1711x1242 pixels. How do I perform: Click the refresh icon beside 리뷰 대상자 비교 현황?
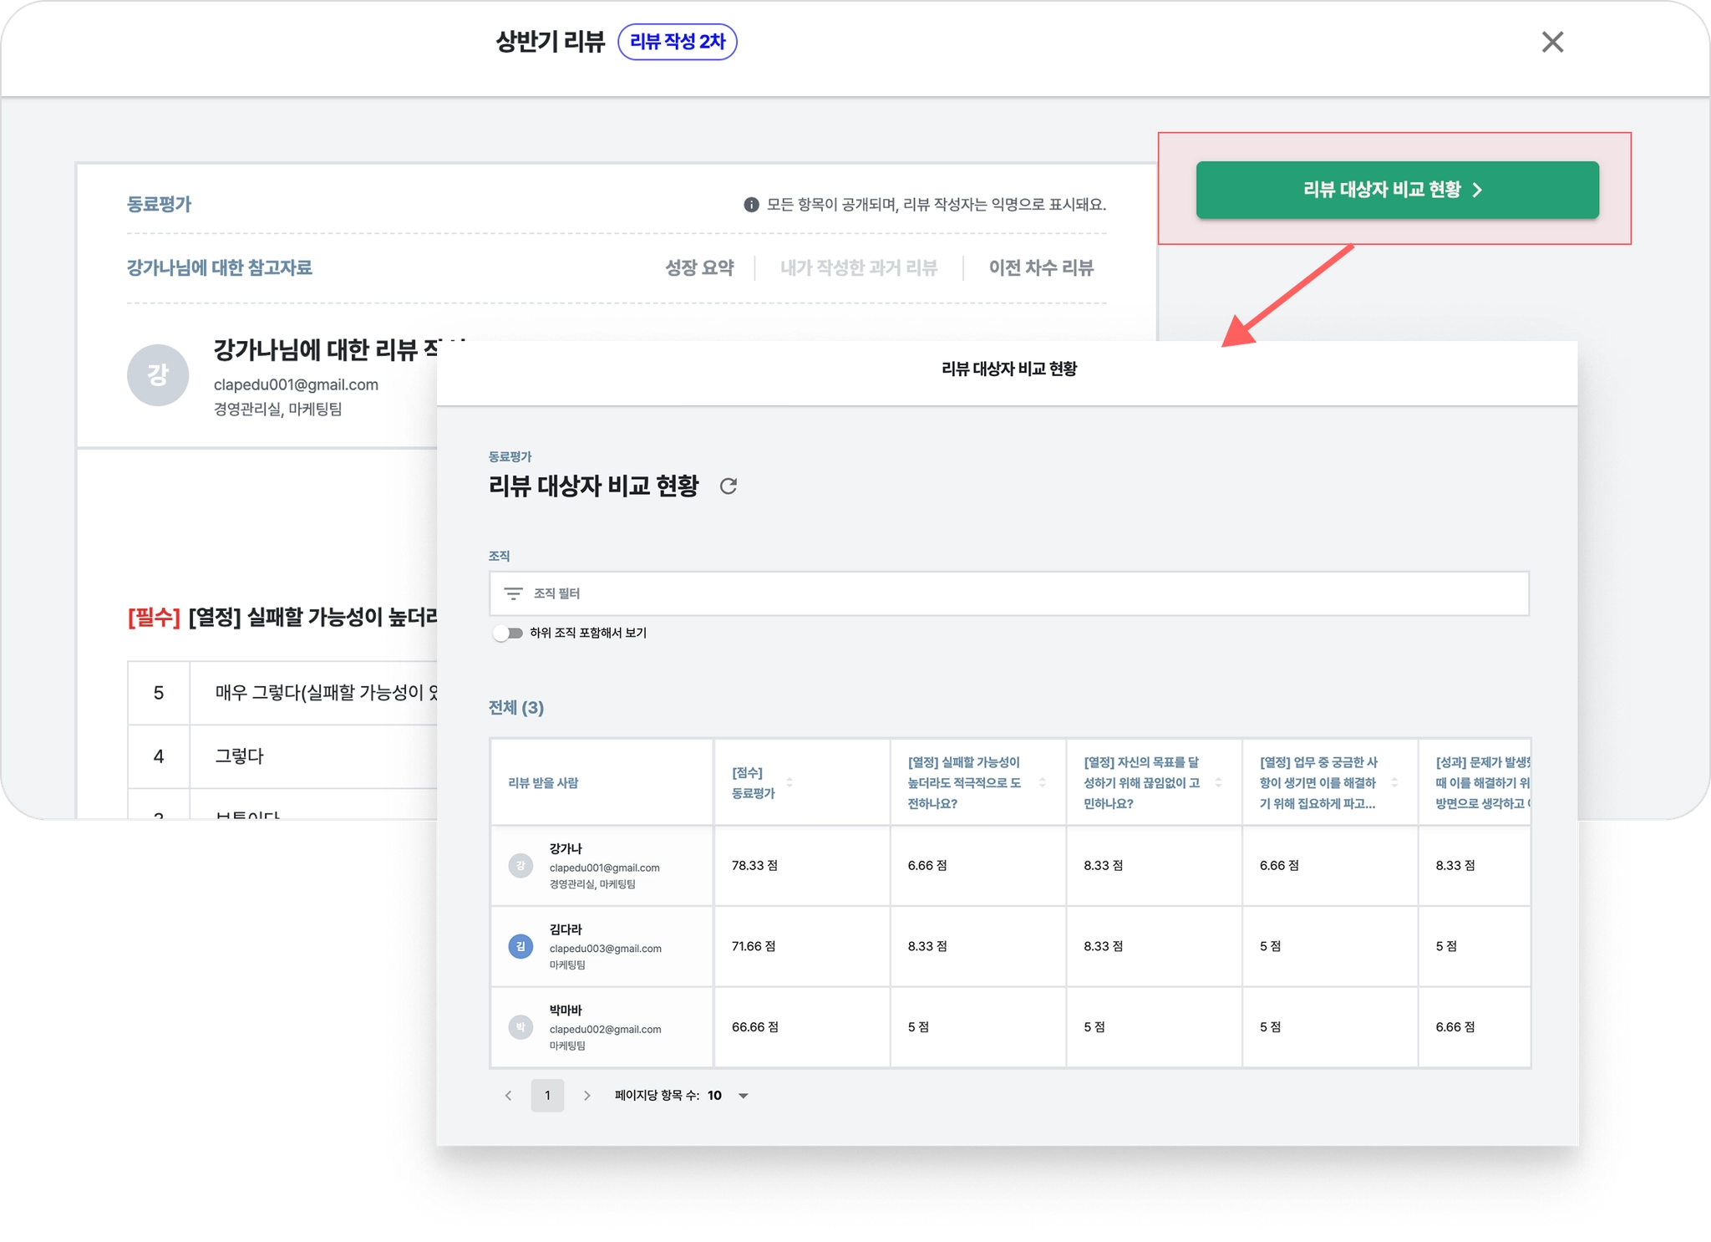(729, 486)
